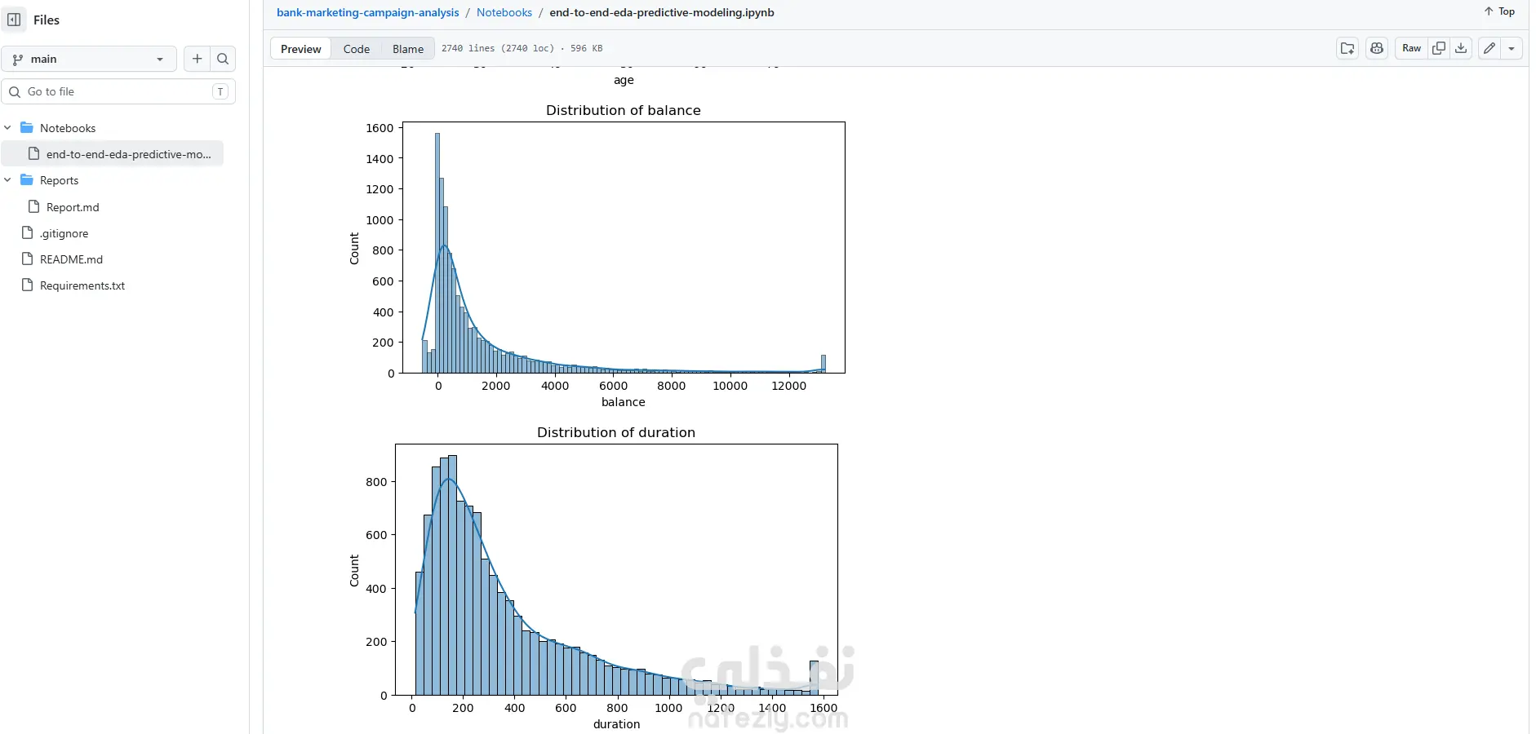This screenshot has width=1536, height=734.
Task: Open more edit options dropdown arrow
Action: pos(1512,48)
